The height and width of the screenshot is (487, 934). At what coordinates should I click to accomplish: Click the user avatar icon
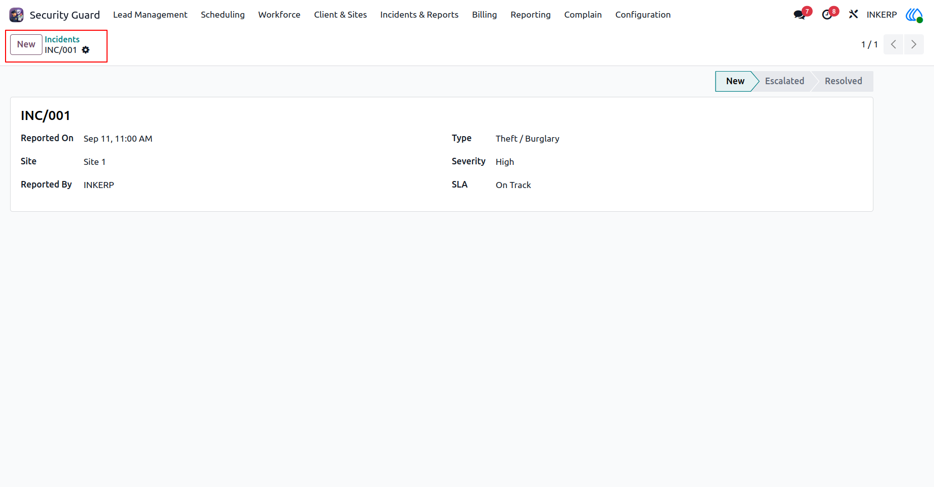point(914,15)
